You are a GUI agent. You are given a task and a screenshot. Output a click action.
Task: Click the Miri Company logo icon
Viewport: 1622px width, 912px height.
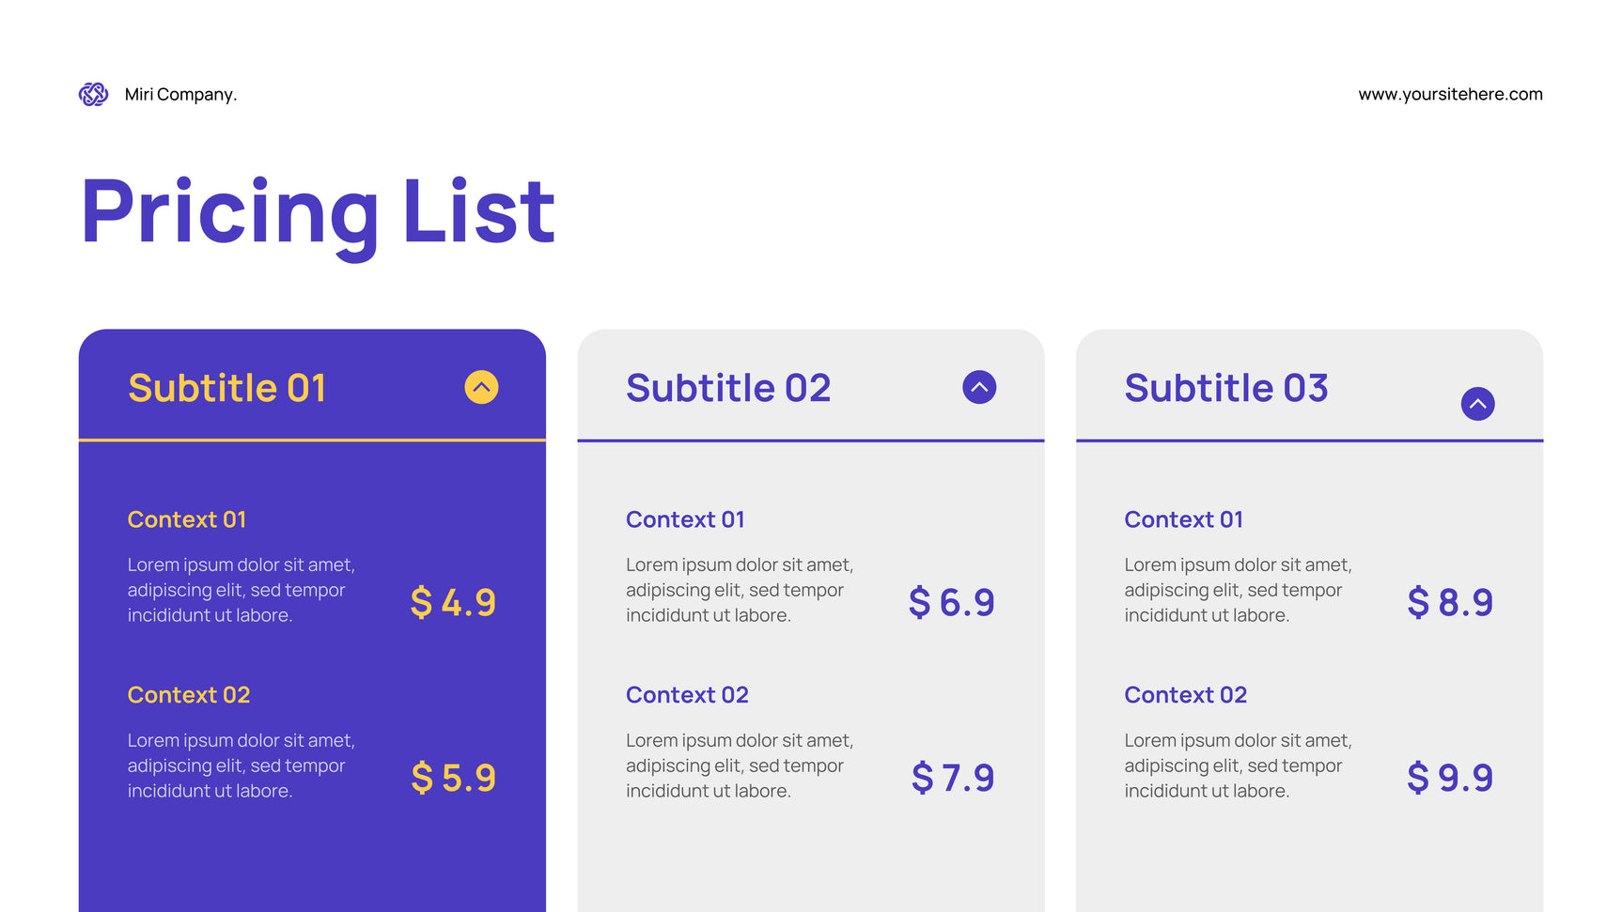click(93, 94)
